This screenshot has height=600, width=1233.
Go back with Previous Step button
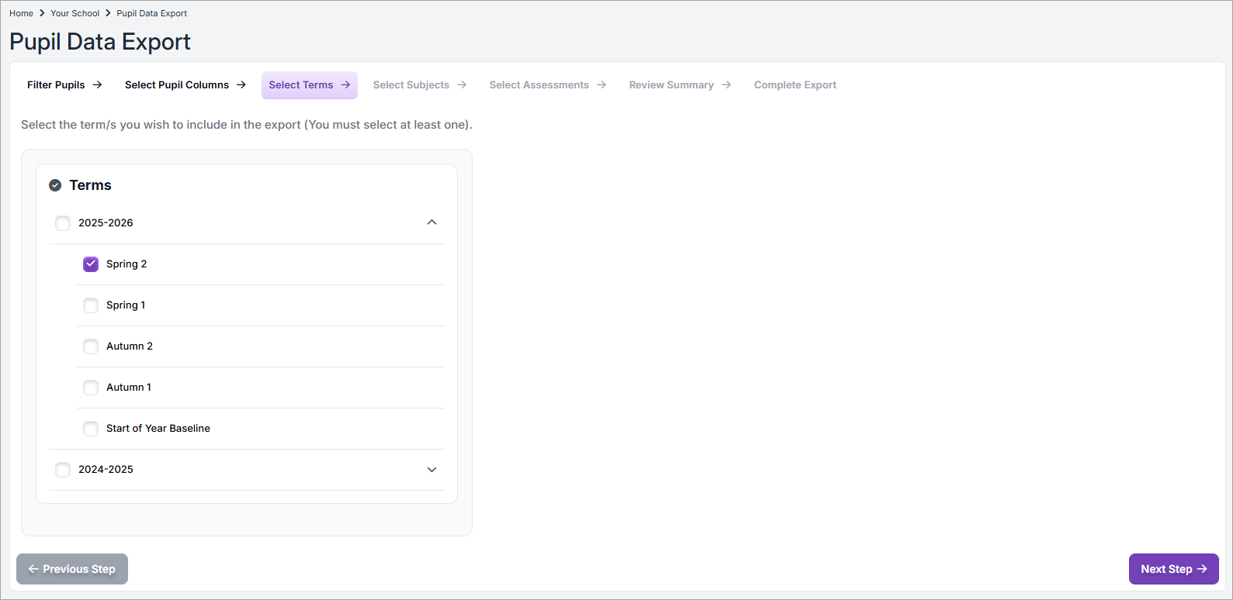coord(72,569)
